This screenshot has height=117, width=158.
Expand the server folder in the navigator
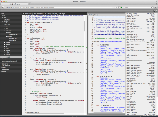coord(1,71)
